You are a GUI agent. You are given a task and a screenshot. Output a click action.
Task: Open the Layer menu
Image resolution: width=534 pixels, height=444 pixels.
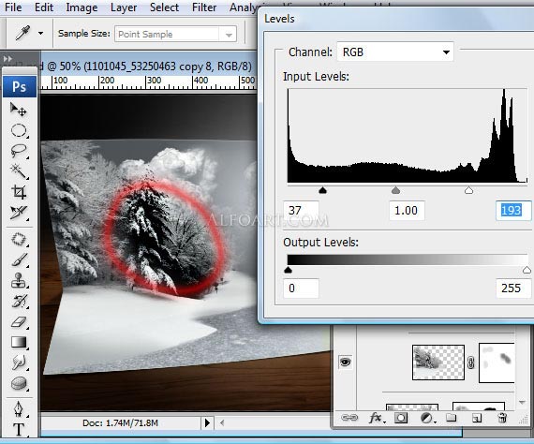pos(124,7)
